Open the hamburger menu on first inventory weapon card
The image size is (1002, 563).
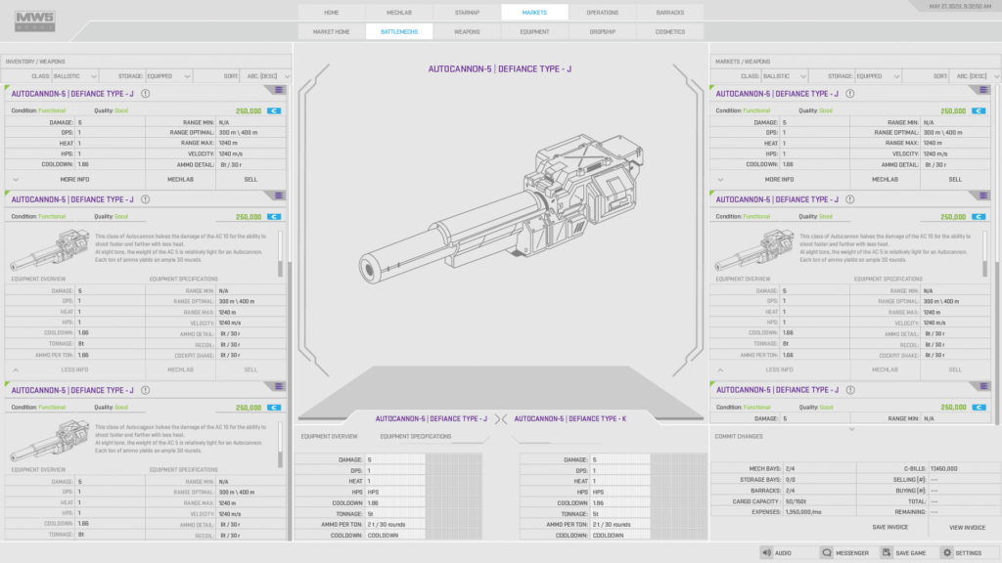coord(279,89)
